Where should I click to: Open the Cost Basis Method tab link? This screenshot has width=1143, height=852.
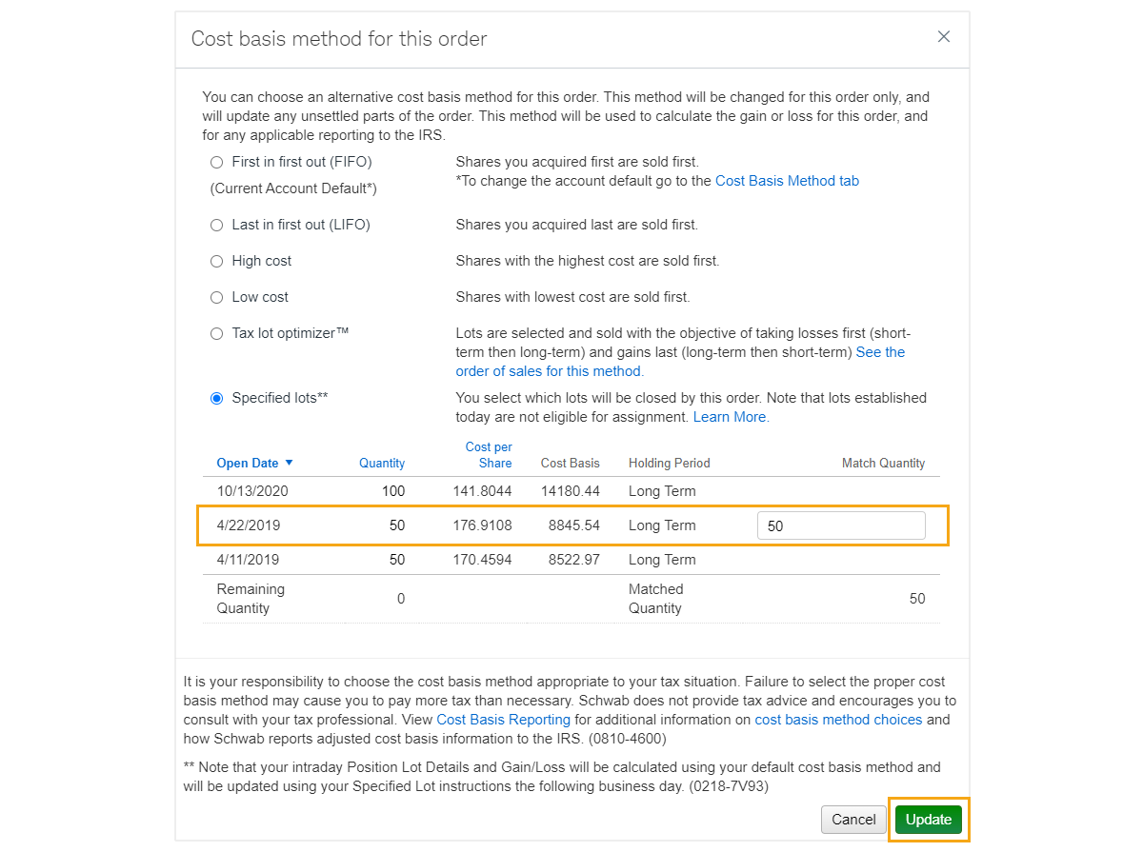(787, 181)
